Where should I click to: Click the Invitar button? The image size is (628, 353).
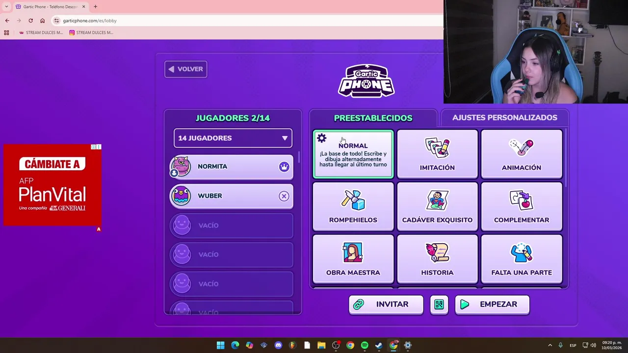[386, 304]
